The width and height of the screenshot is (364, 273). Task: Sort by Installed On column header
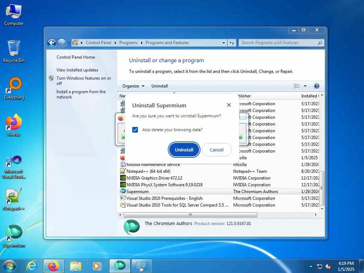[310, 96]
